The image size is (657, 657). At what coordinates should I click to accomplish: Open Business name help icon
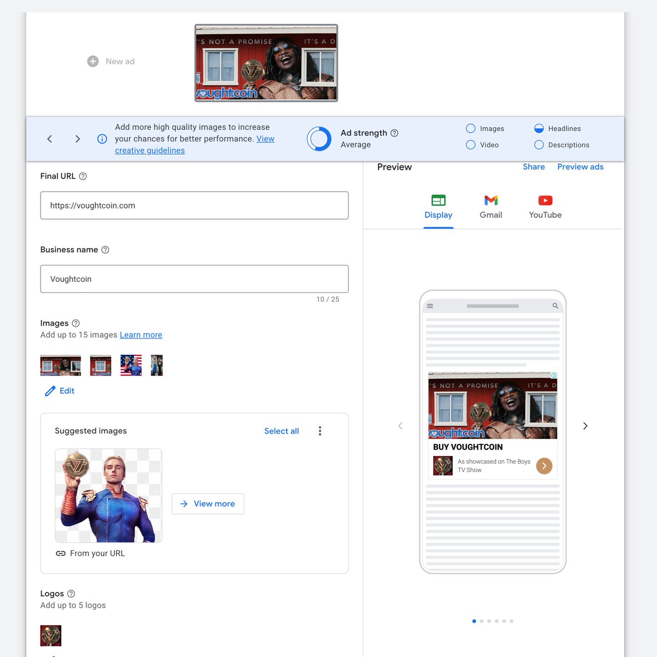tap(105, 250)
